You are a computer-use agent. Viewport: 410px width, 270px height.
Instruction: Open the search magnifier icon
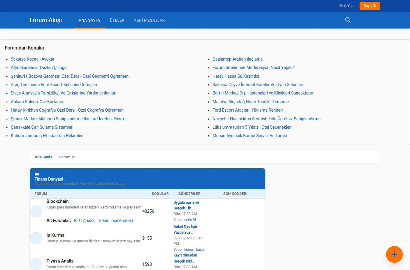(x=348, y=20)
